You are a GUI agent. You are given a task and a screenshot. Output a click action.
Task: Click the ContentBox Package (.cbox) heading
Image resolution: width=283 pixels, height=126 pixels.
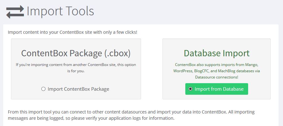(76, 53)
